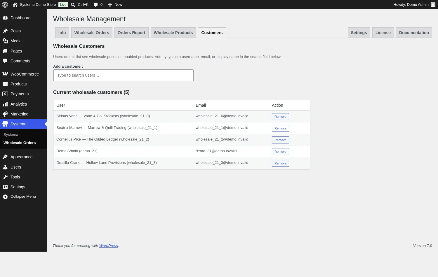The image size is (438, 277).
Task: Click the Posts pin icon
Action: click(x=5, y=31)
